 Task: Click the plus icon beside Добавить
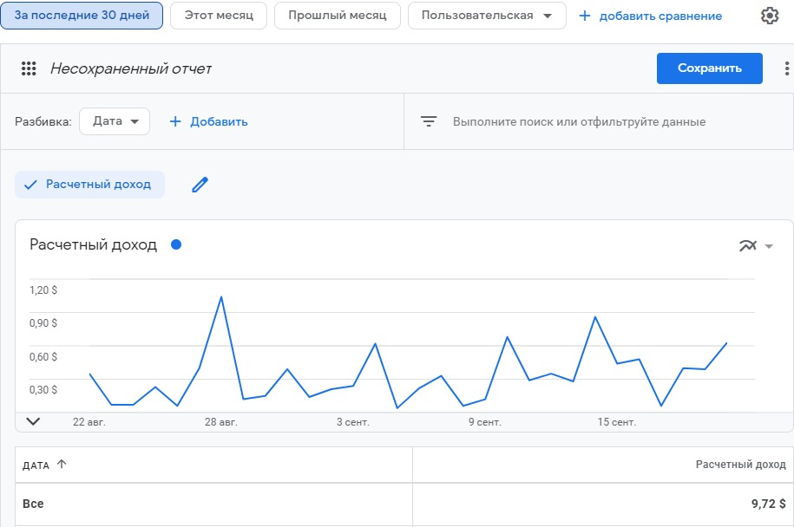175,121
